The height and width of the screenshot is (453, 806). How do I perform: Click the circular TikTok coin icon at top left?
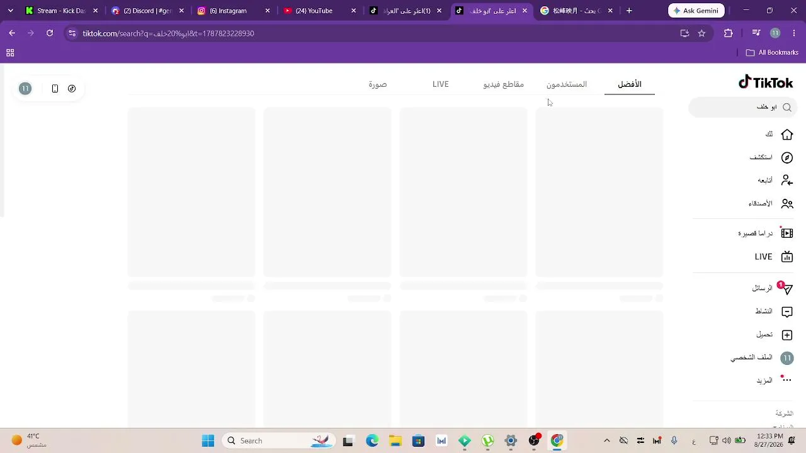72,89
